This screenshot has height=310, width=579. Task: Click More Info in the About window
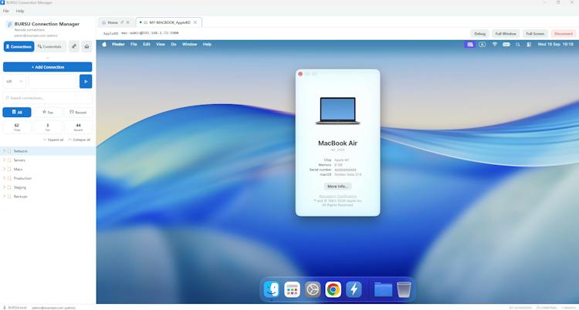(x=337, y=187)
